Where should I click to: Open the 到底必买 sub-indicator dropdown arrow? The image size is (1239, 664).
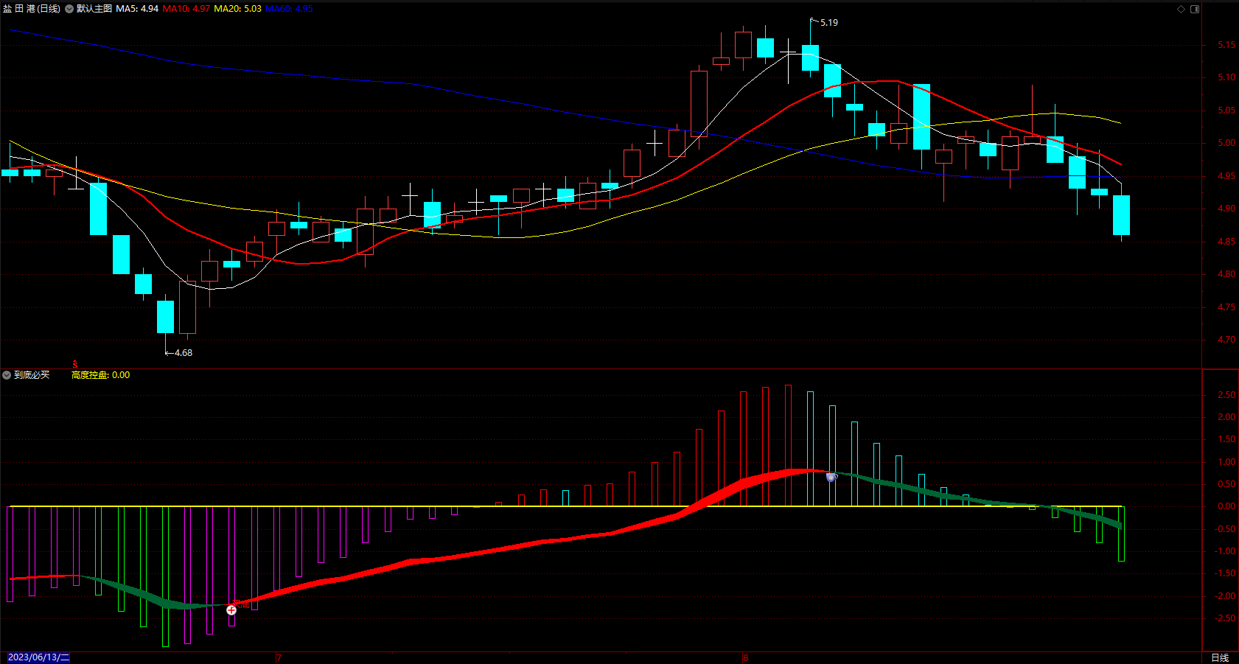(7, 375)
